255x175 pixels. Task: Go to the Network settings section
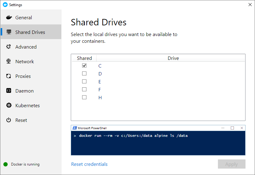(x=31, y=61)
